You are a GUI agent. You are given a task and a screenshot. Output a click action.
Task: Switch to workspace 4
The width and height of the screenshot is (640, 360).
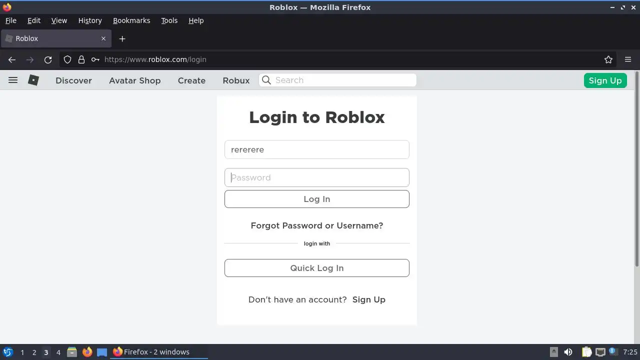[x=58, y=352]
